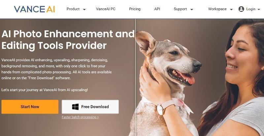264x136 pixels.
Task: Open the Workspace menu label
Action: click(217, 9)
